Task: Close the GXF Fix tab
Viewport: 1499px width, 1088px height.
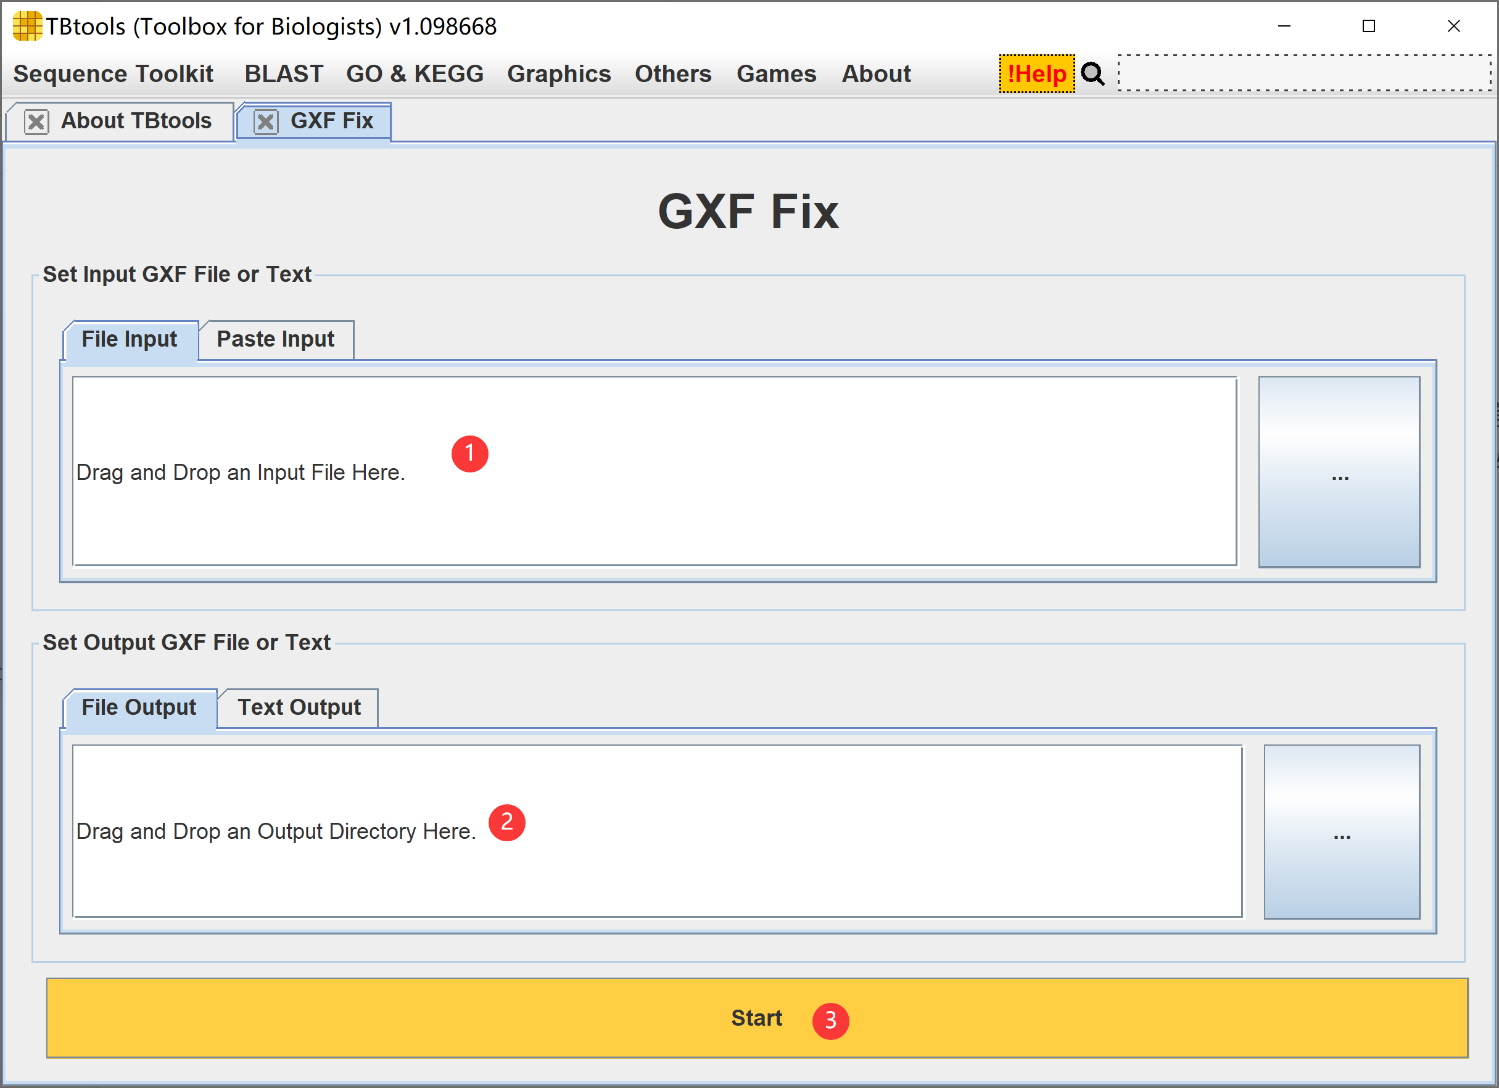Action: (266, 122)
